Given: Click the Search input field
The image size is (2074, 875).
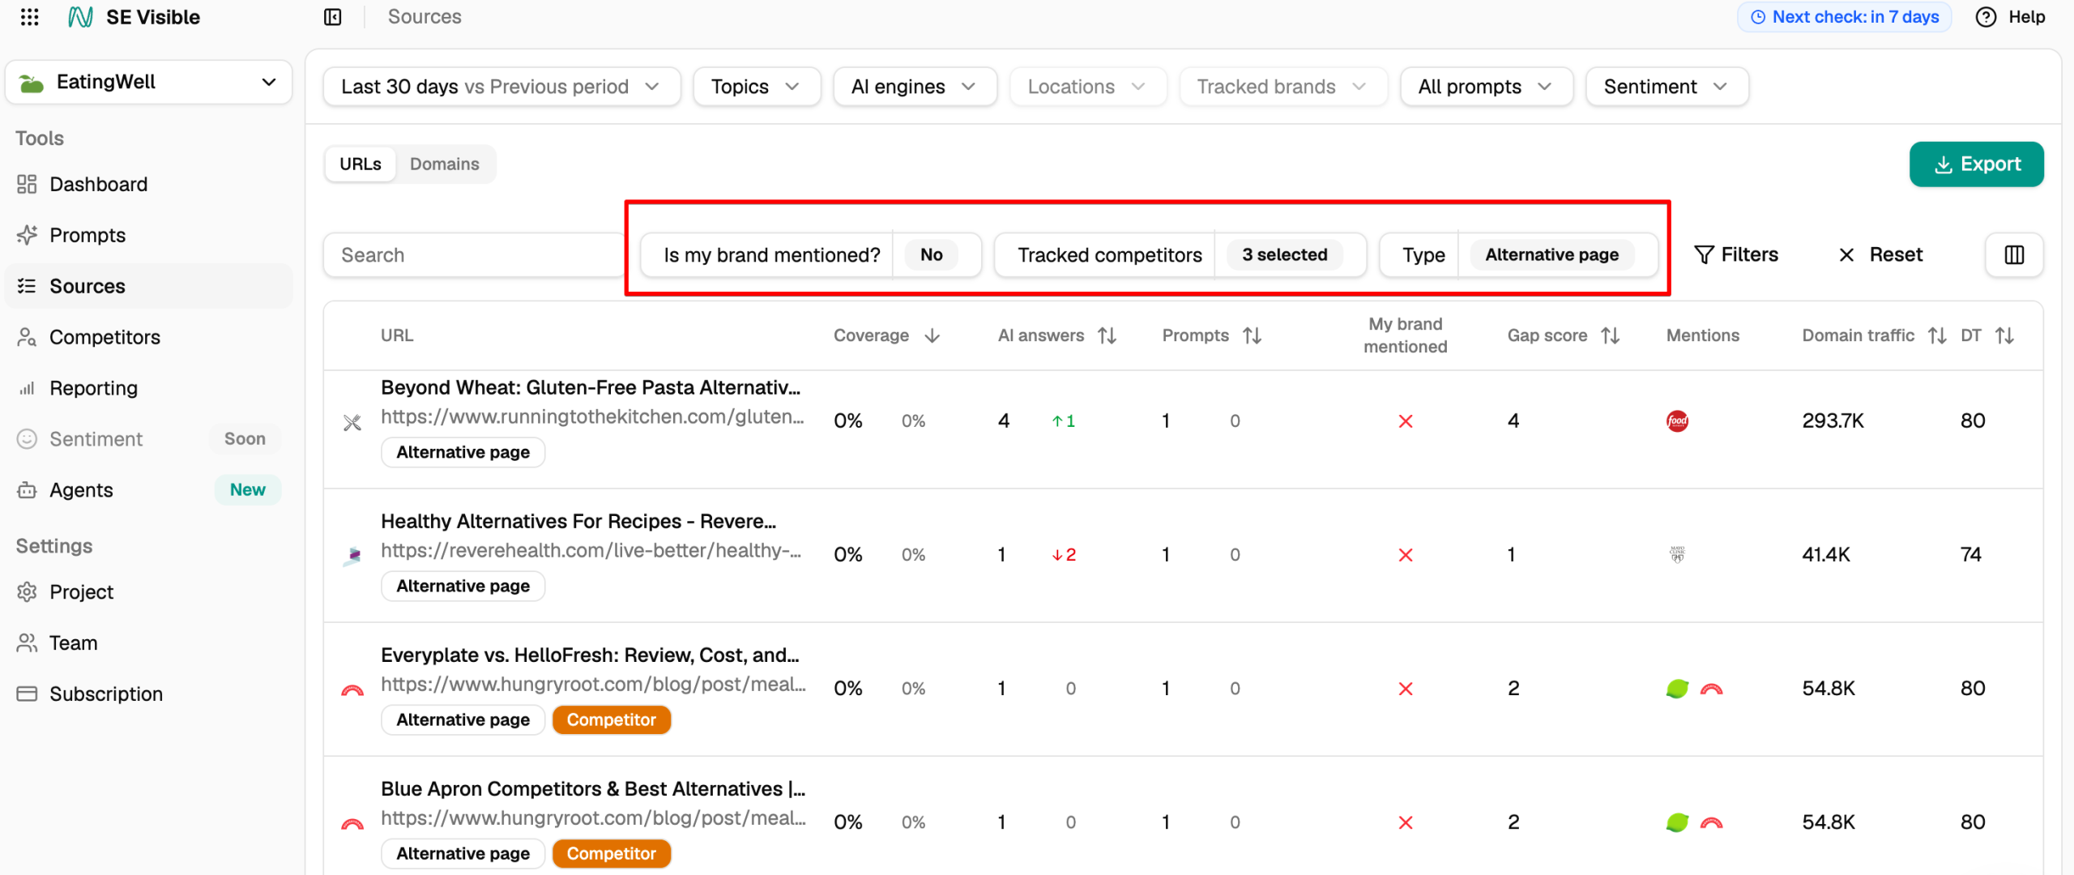Looking at the screenshot, I should point(475,255).
